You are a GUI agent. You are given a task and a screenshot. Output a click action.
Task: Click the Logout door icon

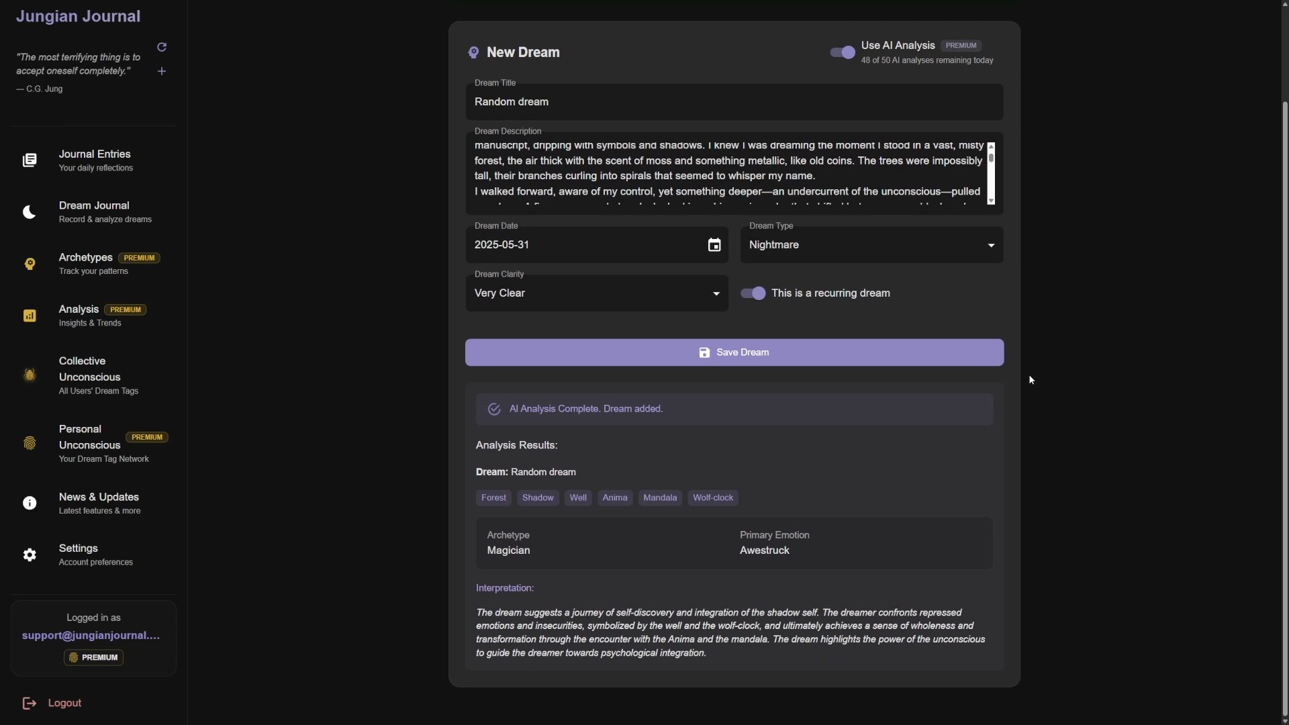pyautogui.click(x=30, y=703)
